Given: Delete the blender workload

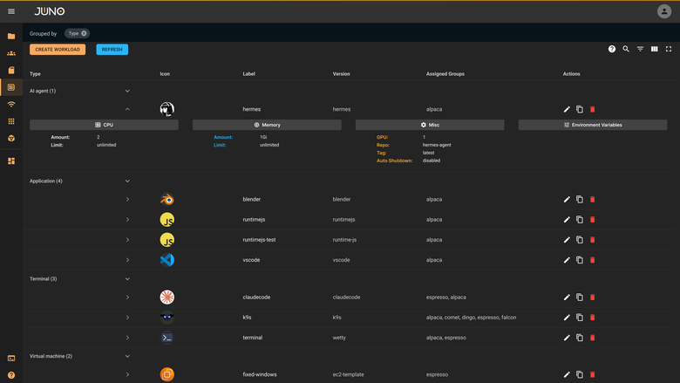Looking at the screenshot, I should [x=593, y=200].
